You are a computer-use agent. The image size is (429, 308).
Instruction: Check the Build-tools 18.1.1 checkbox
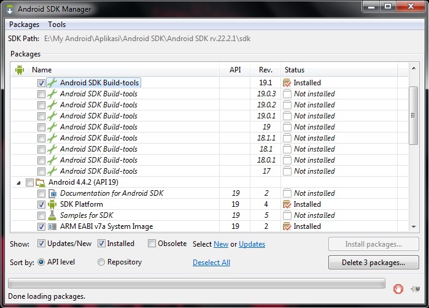[x=41, y=138]
